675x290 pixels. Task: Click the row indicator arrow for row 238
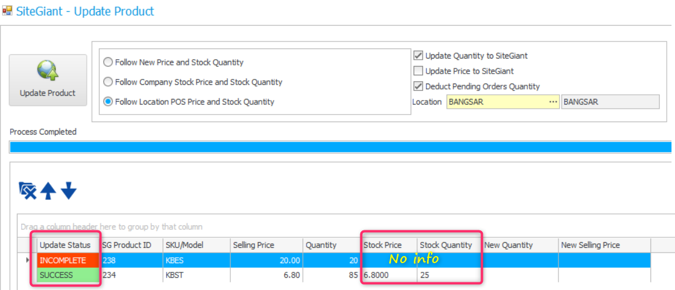[x=28, y=260]
